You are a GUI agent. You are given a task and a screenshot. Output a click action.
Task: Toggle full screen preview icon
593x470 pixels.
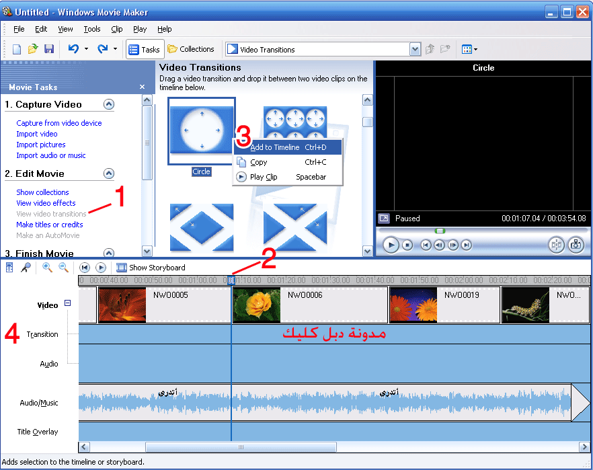pyautogui.click(x=384, y=219)
